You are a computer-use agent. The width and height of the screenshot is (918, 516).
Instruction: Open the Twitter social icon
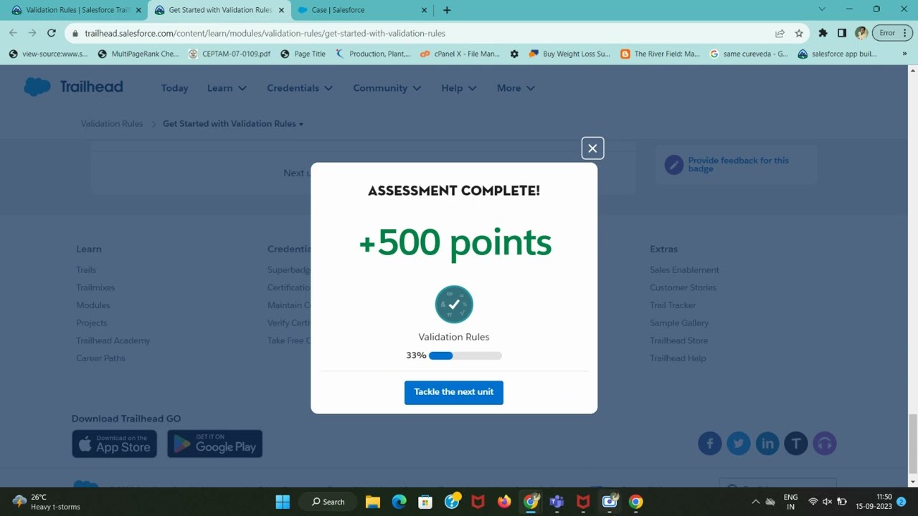[x=739, y=444]
